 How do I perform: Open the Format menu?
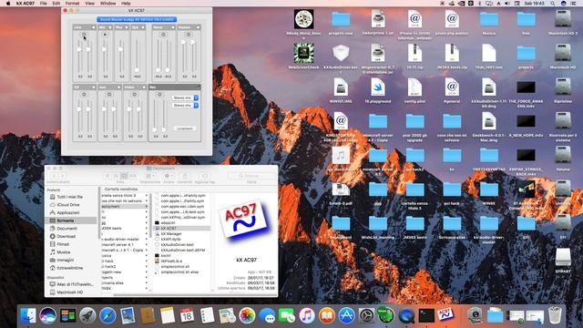pyautogui.click(x=73, y=4)
